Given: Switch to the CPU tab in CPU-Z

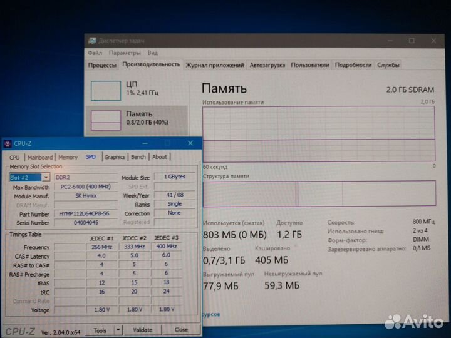Looking at the screenshot, I should [x=14, y=157].
